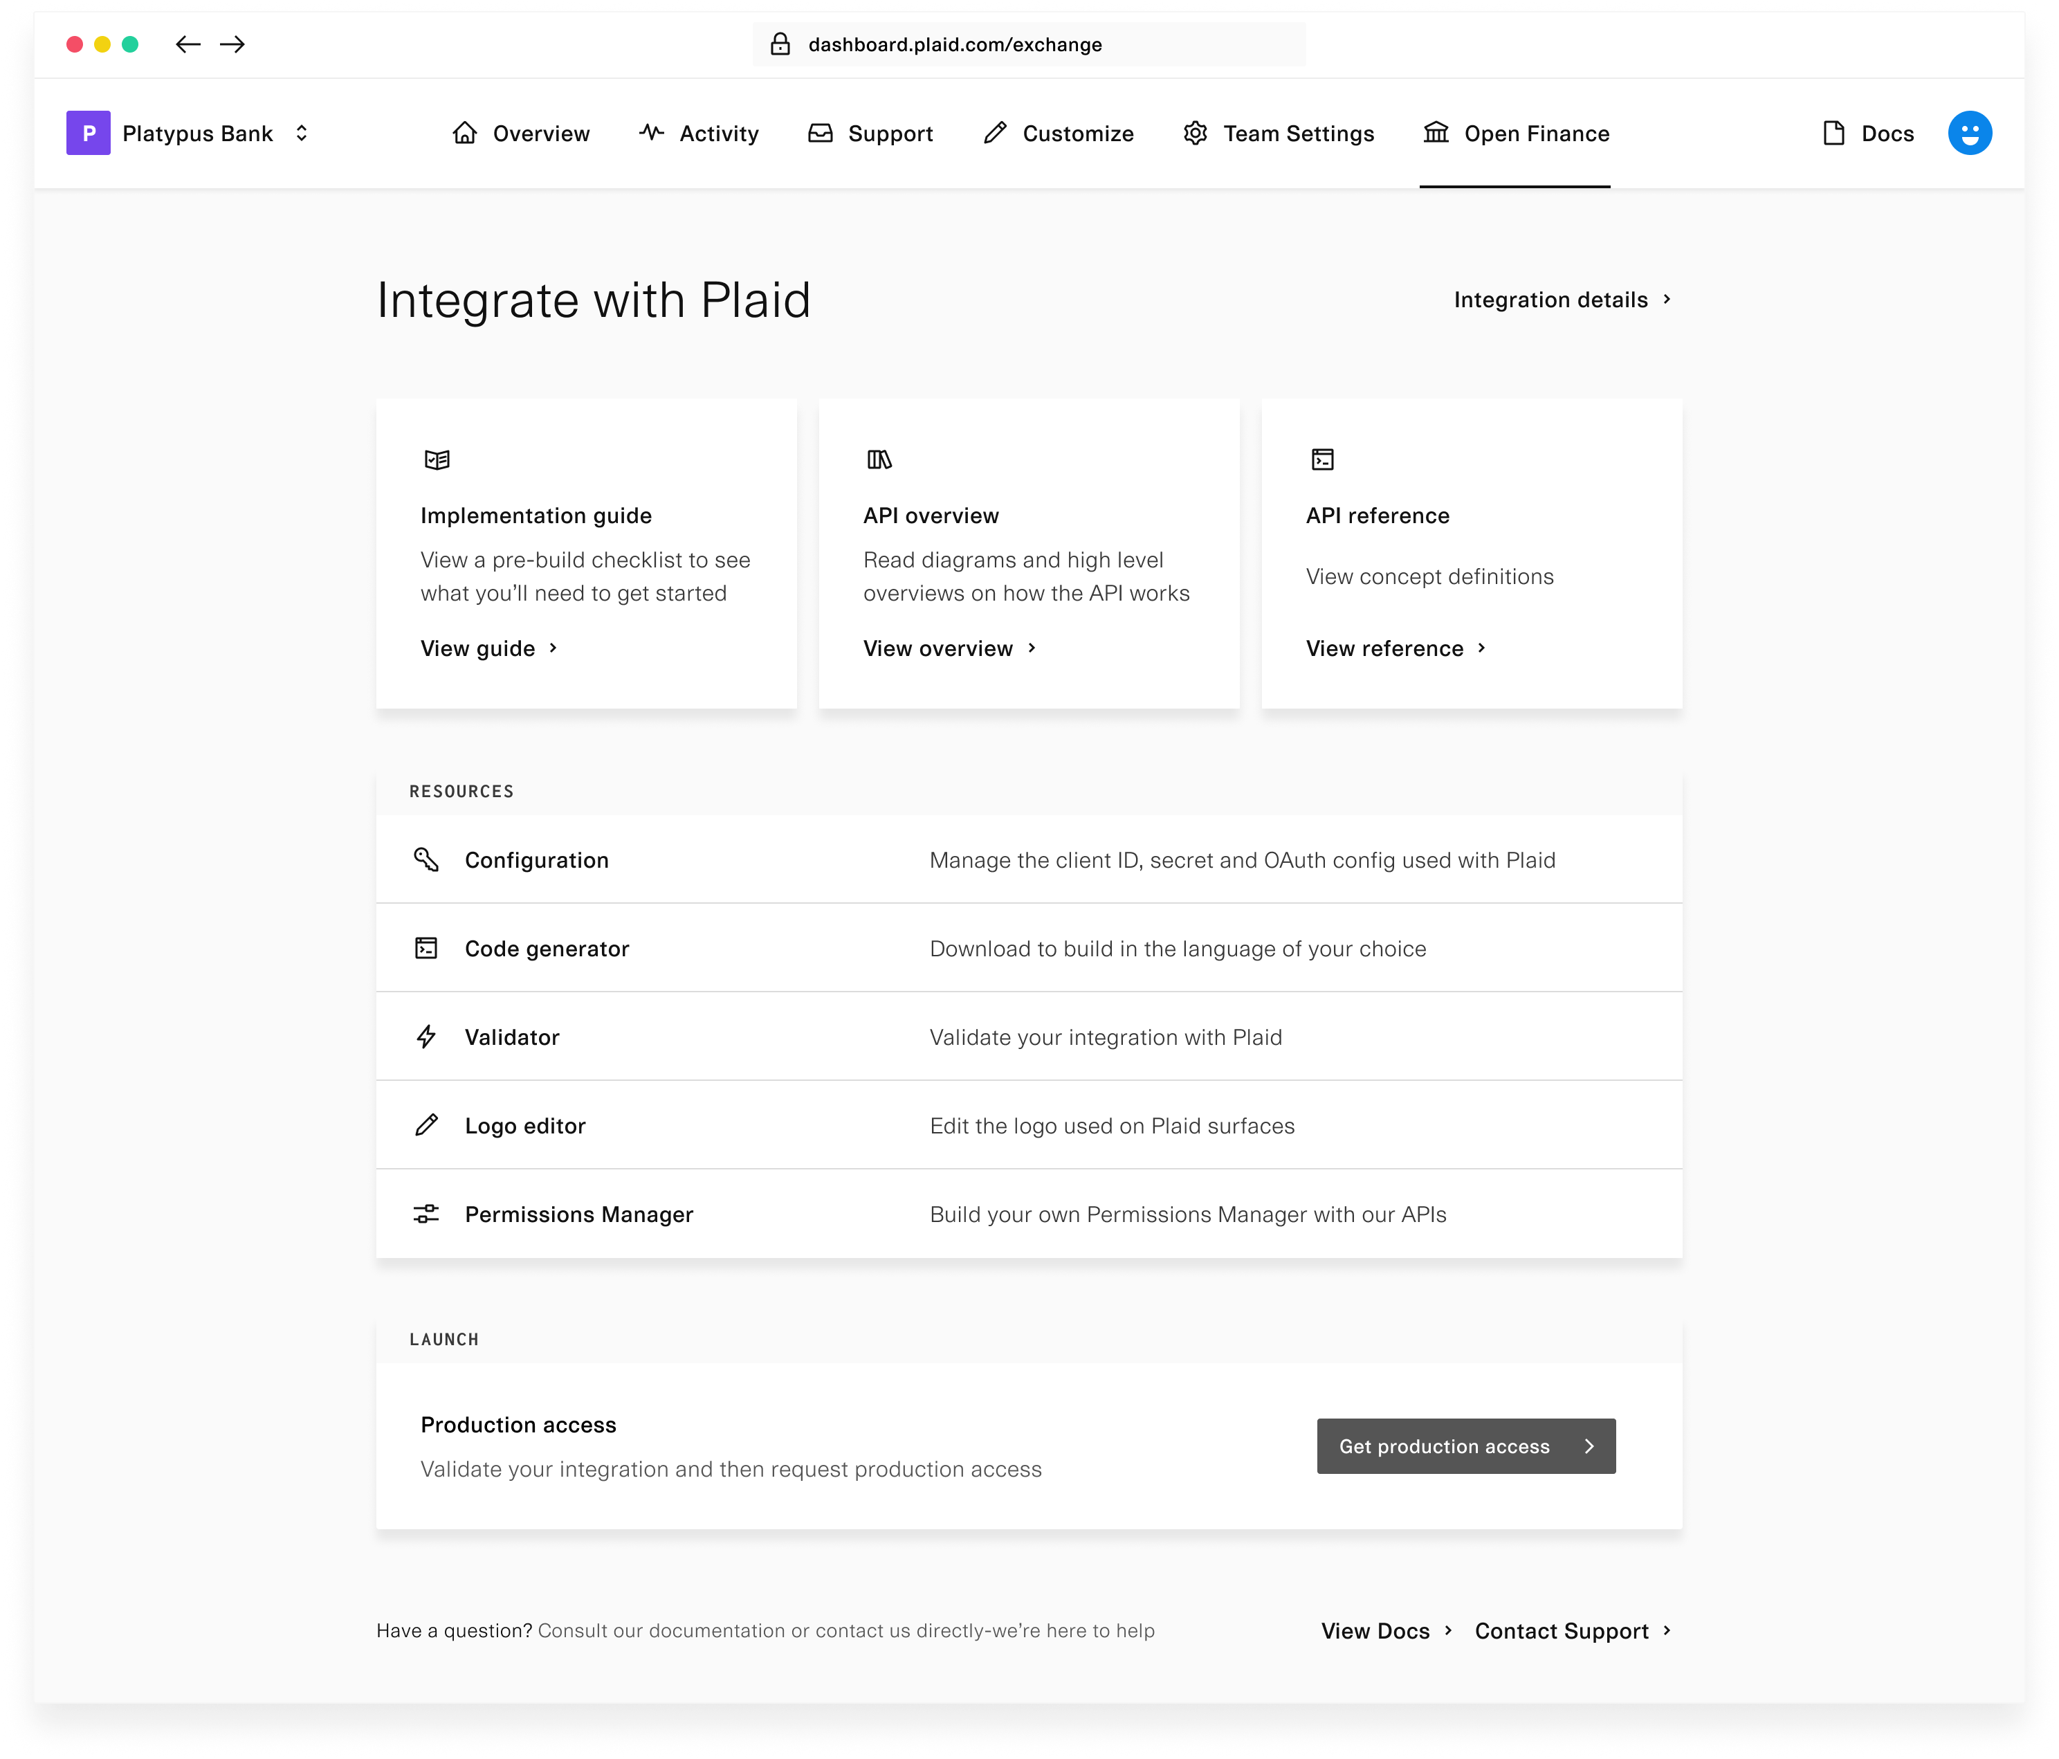2059x1759 pixels.
Task: Click the Logo editor pencil icon
Action: click(x=426, y=1125)
